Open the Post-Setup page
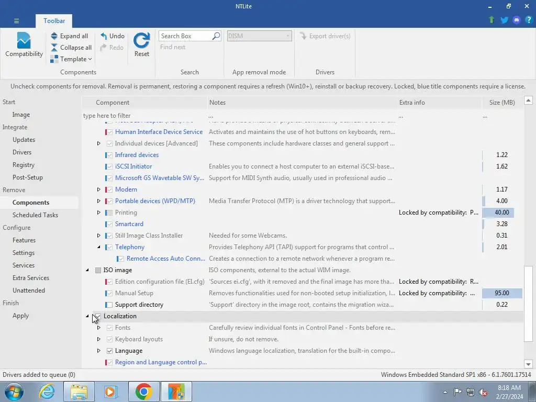Image resolution: width=536 pixels, height=402 pixels. point(27,177)
